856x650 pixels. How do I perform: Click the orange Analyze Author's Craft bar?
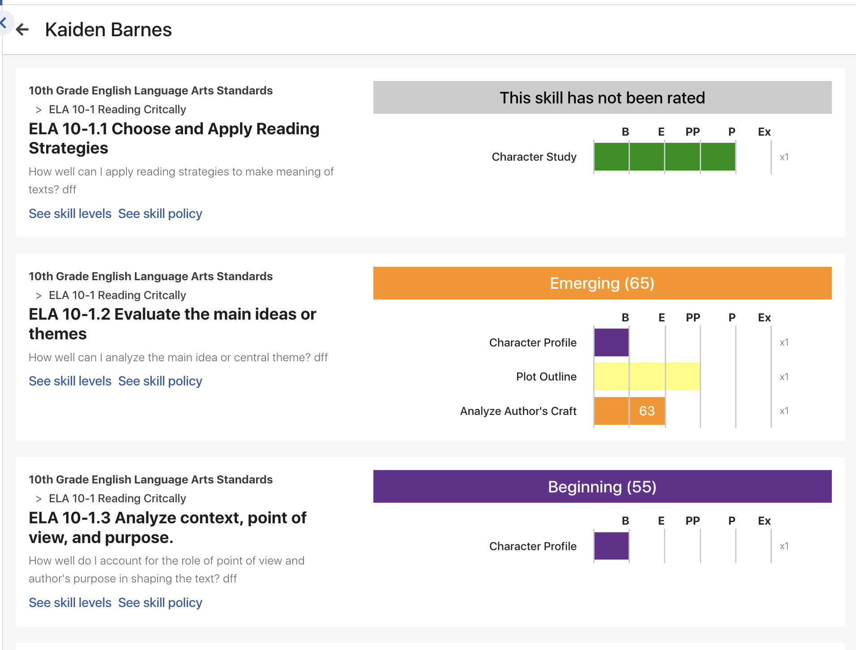point(629,411)
